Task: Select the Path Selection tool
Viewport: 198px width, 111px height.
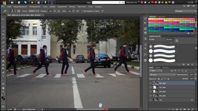Action: 3,80
